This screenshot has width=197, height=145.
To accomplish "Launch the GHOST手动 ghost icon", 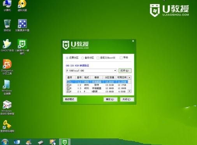I will (7, 45).
